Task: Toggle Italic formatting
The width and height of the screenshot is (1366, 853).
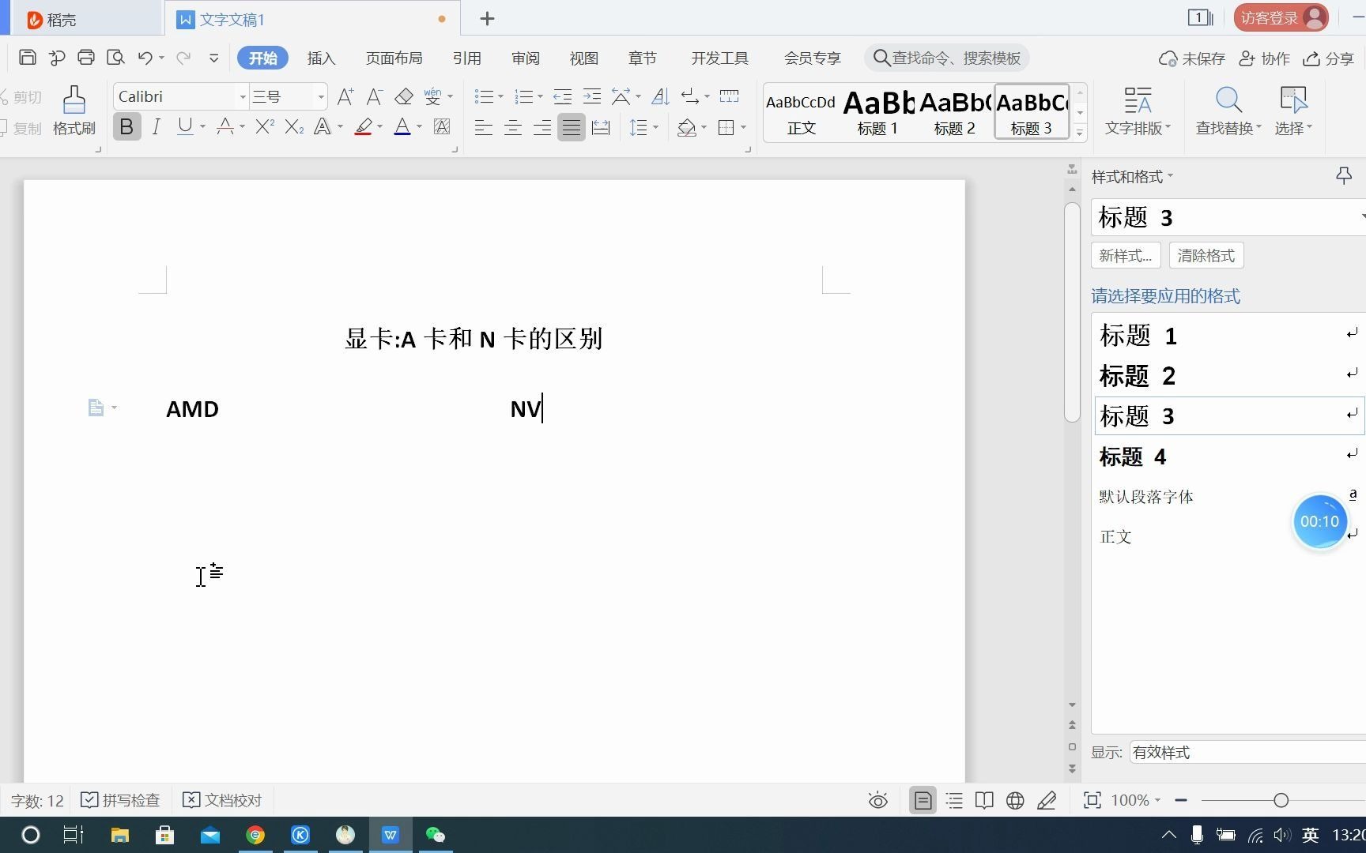Action: coord(157,126)
